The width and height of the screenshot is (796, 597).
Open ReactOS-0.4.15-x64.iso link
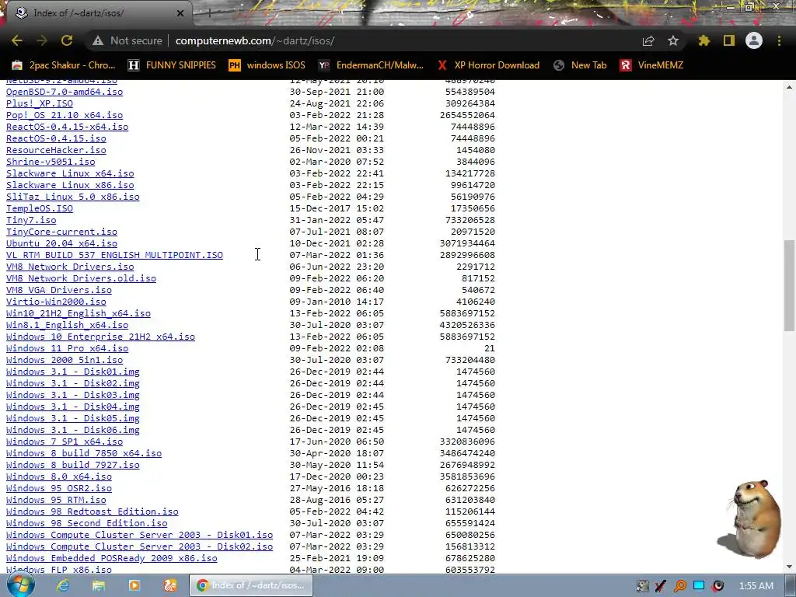pos(67,127)
